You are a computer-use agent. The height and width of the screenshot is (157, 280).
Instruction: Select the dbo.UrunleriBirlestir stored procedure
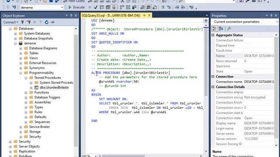(54, 88)
